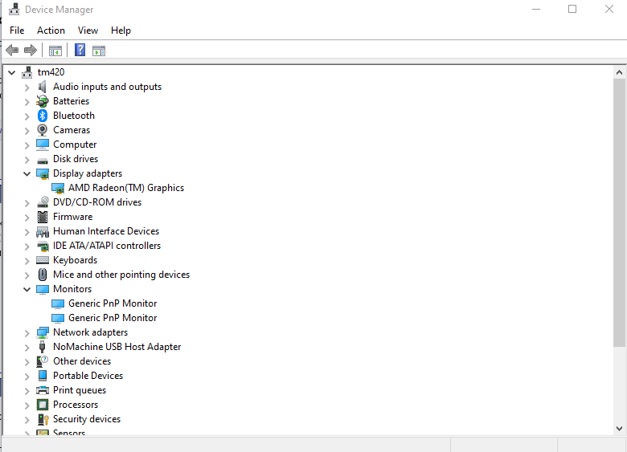Select the second Generic PnP Monitor
This screenshot has height=452, width=627.
[x=113, y=318]
